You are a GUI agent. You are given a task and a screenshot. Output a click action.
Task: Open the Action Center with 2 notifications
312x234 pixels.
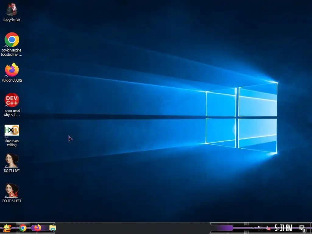(x=303, y=229)
